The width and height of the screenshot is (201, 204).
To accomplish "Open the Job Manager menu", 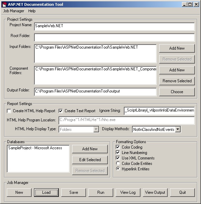I will (14, 11).
